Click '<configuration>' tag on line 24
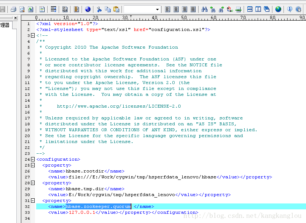 tap(58, 159)
